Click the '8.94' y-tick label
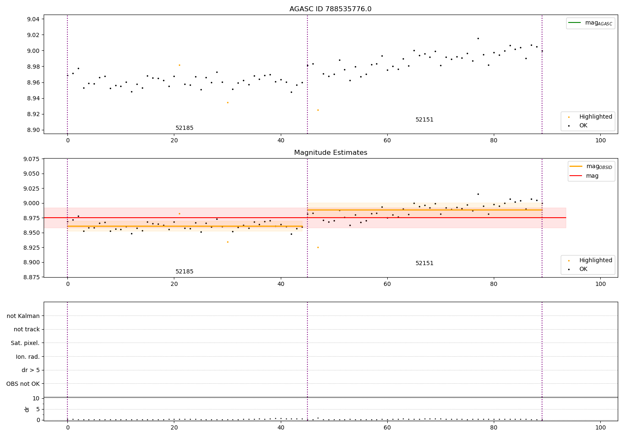 pos(33,98)
